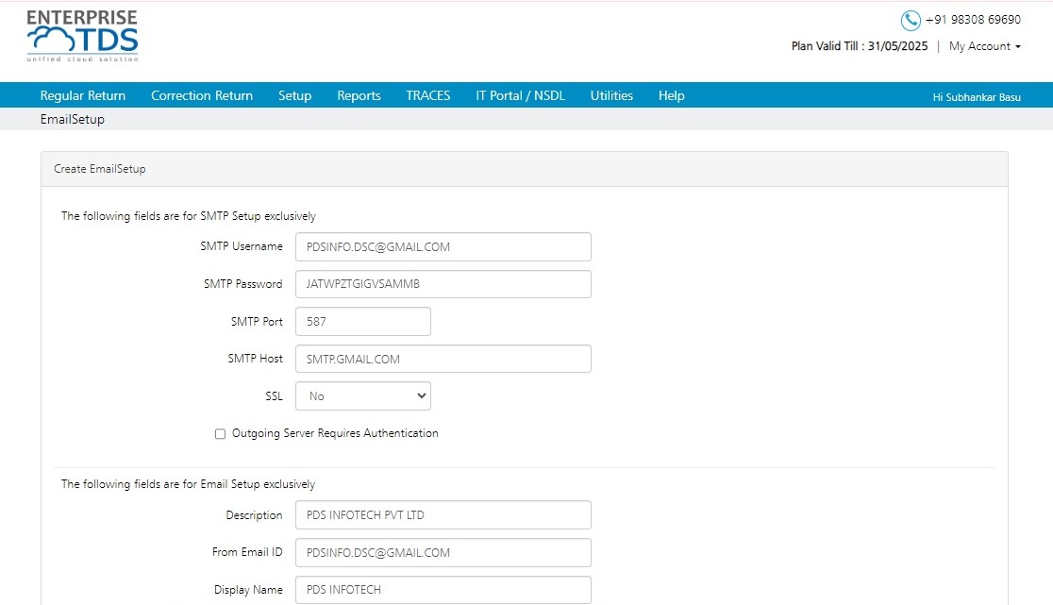The height and width of the screenshot is (605, 1053).
Task: Expand the SSL dropdown
Action: (362, 396)
